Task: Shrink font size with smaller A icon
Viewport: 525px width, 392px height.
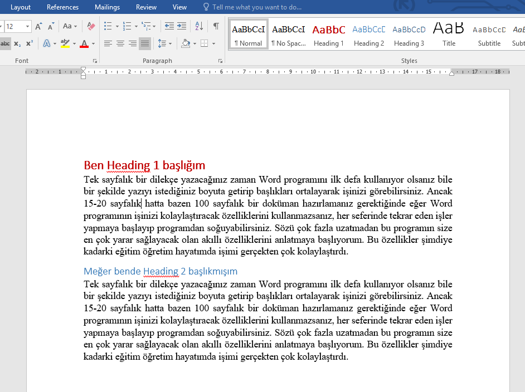Action: 51,26
